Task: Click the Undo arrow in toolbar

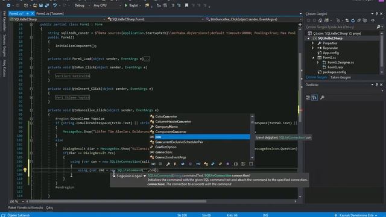Action: pyautogui.click(x=55, y=5)
